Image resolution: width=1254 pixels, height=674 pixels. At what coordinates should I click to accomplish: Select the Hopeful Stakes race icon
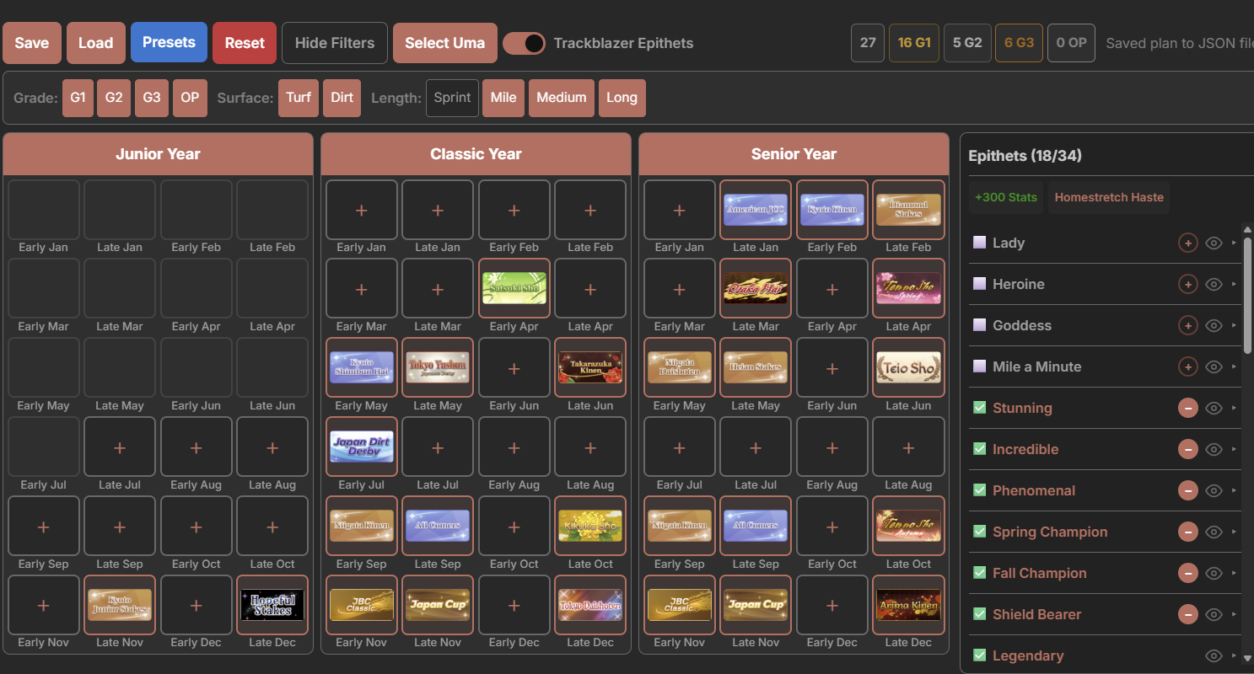272,604
